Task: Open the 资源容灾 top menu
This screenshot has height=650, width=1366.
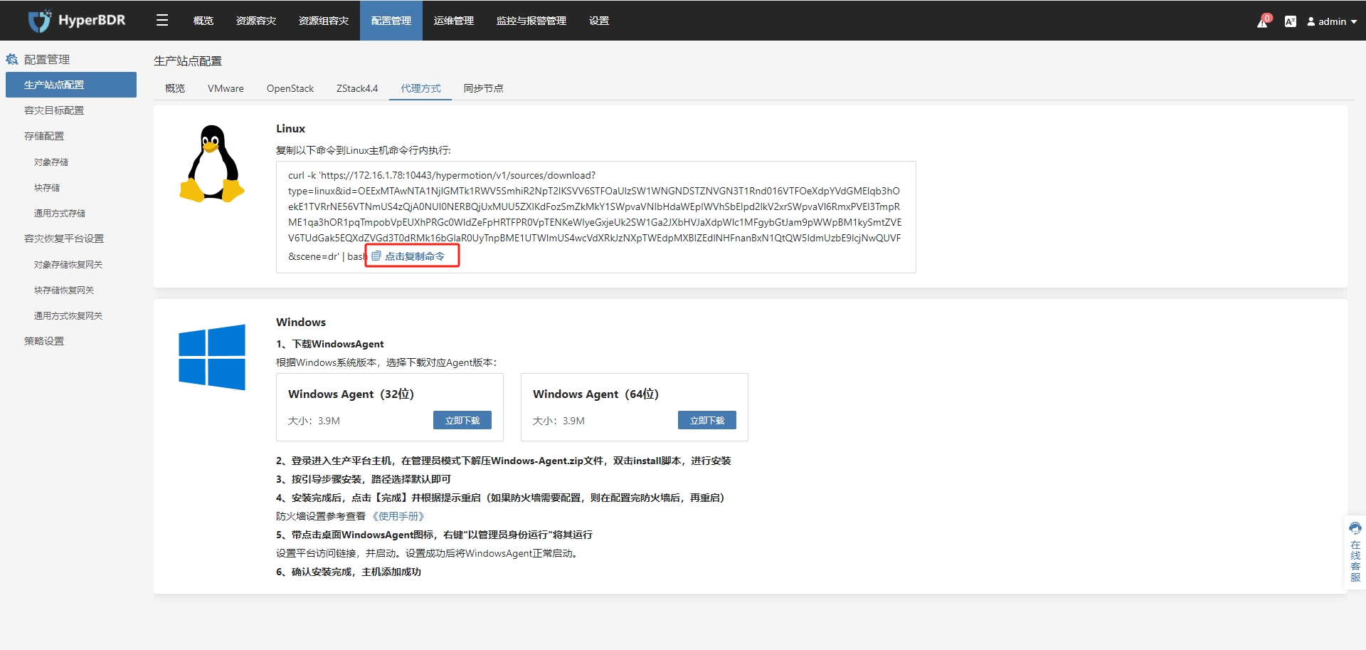Action: pos(256,21)
